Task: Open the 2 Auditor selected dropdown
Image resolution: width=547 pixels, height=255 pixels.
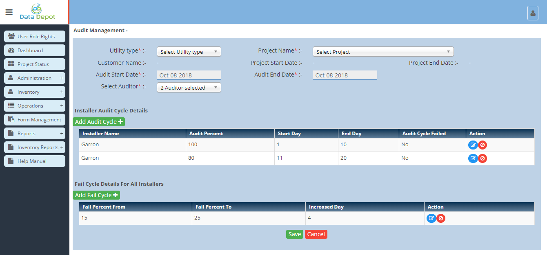Action: click(x=189, y=88)
